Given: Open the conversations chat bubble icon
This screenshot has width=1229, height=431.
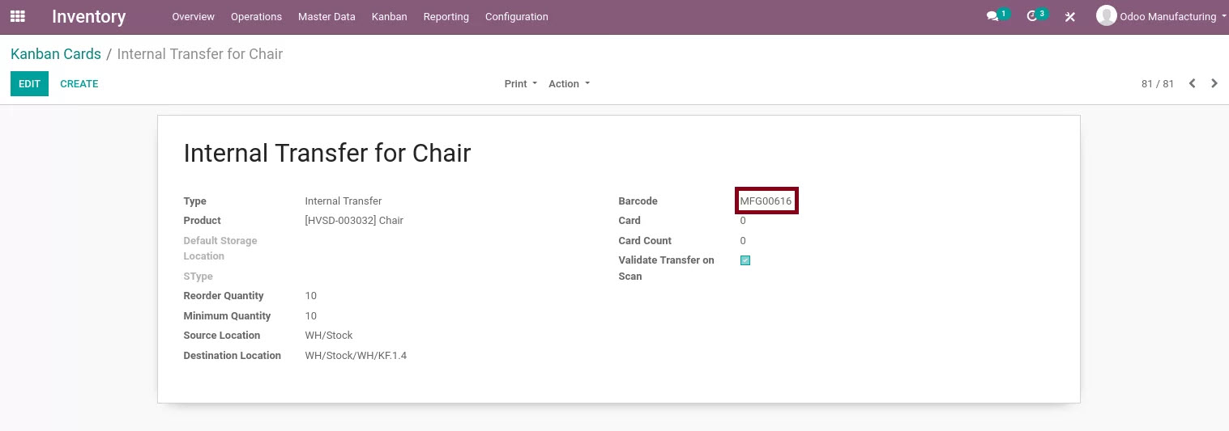Looking at the screenshot, I should tap(992, 16).
